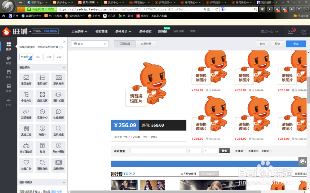Image resolution: width=310 pixels, height=193 pixels.
Task: Select the 宝贝排行 module icon
Action: coord(42,80)
